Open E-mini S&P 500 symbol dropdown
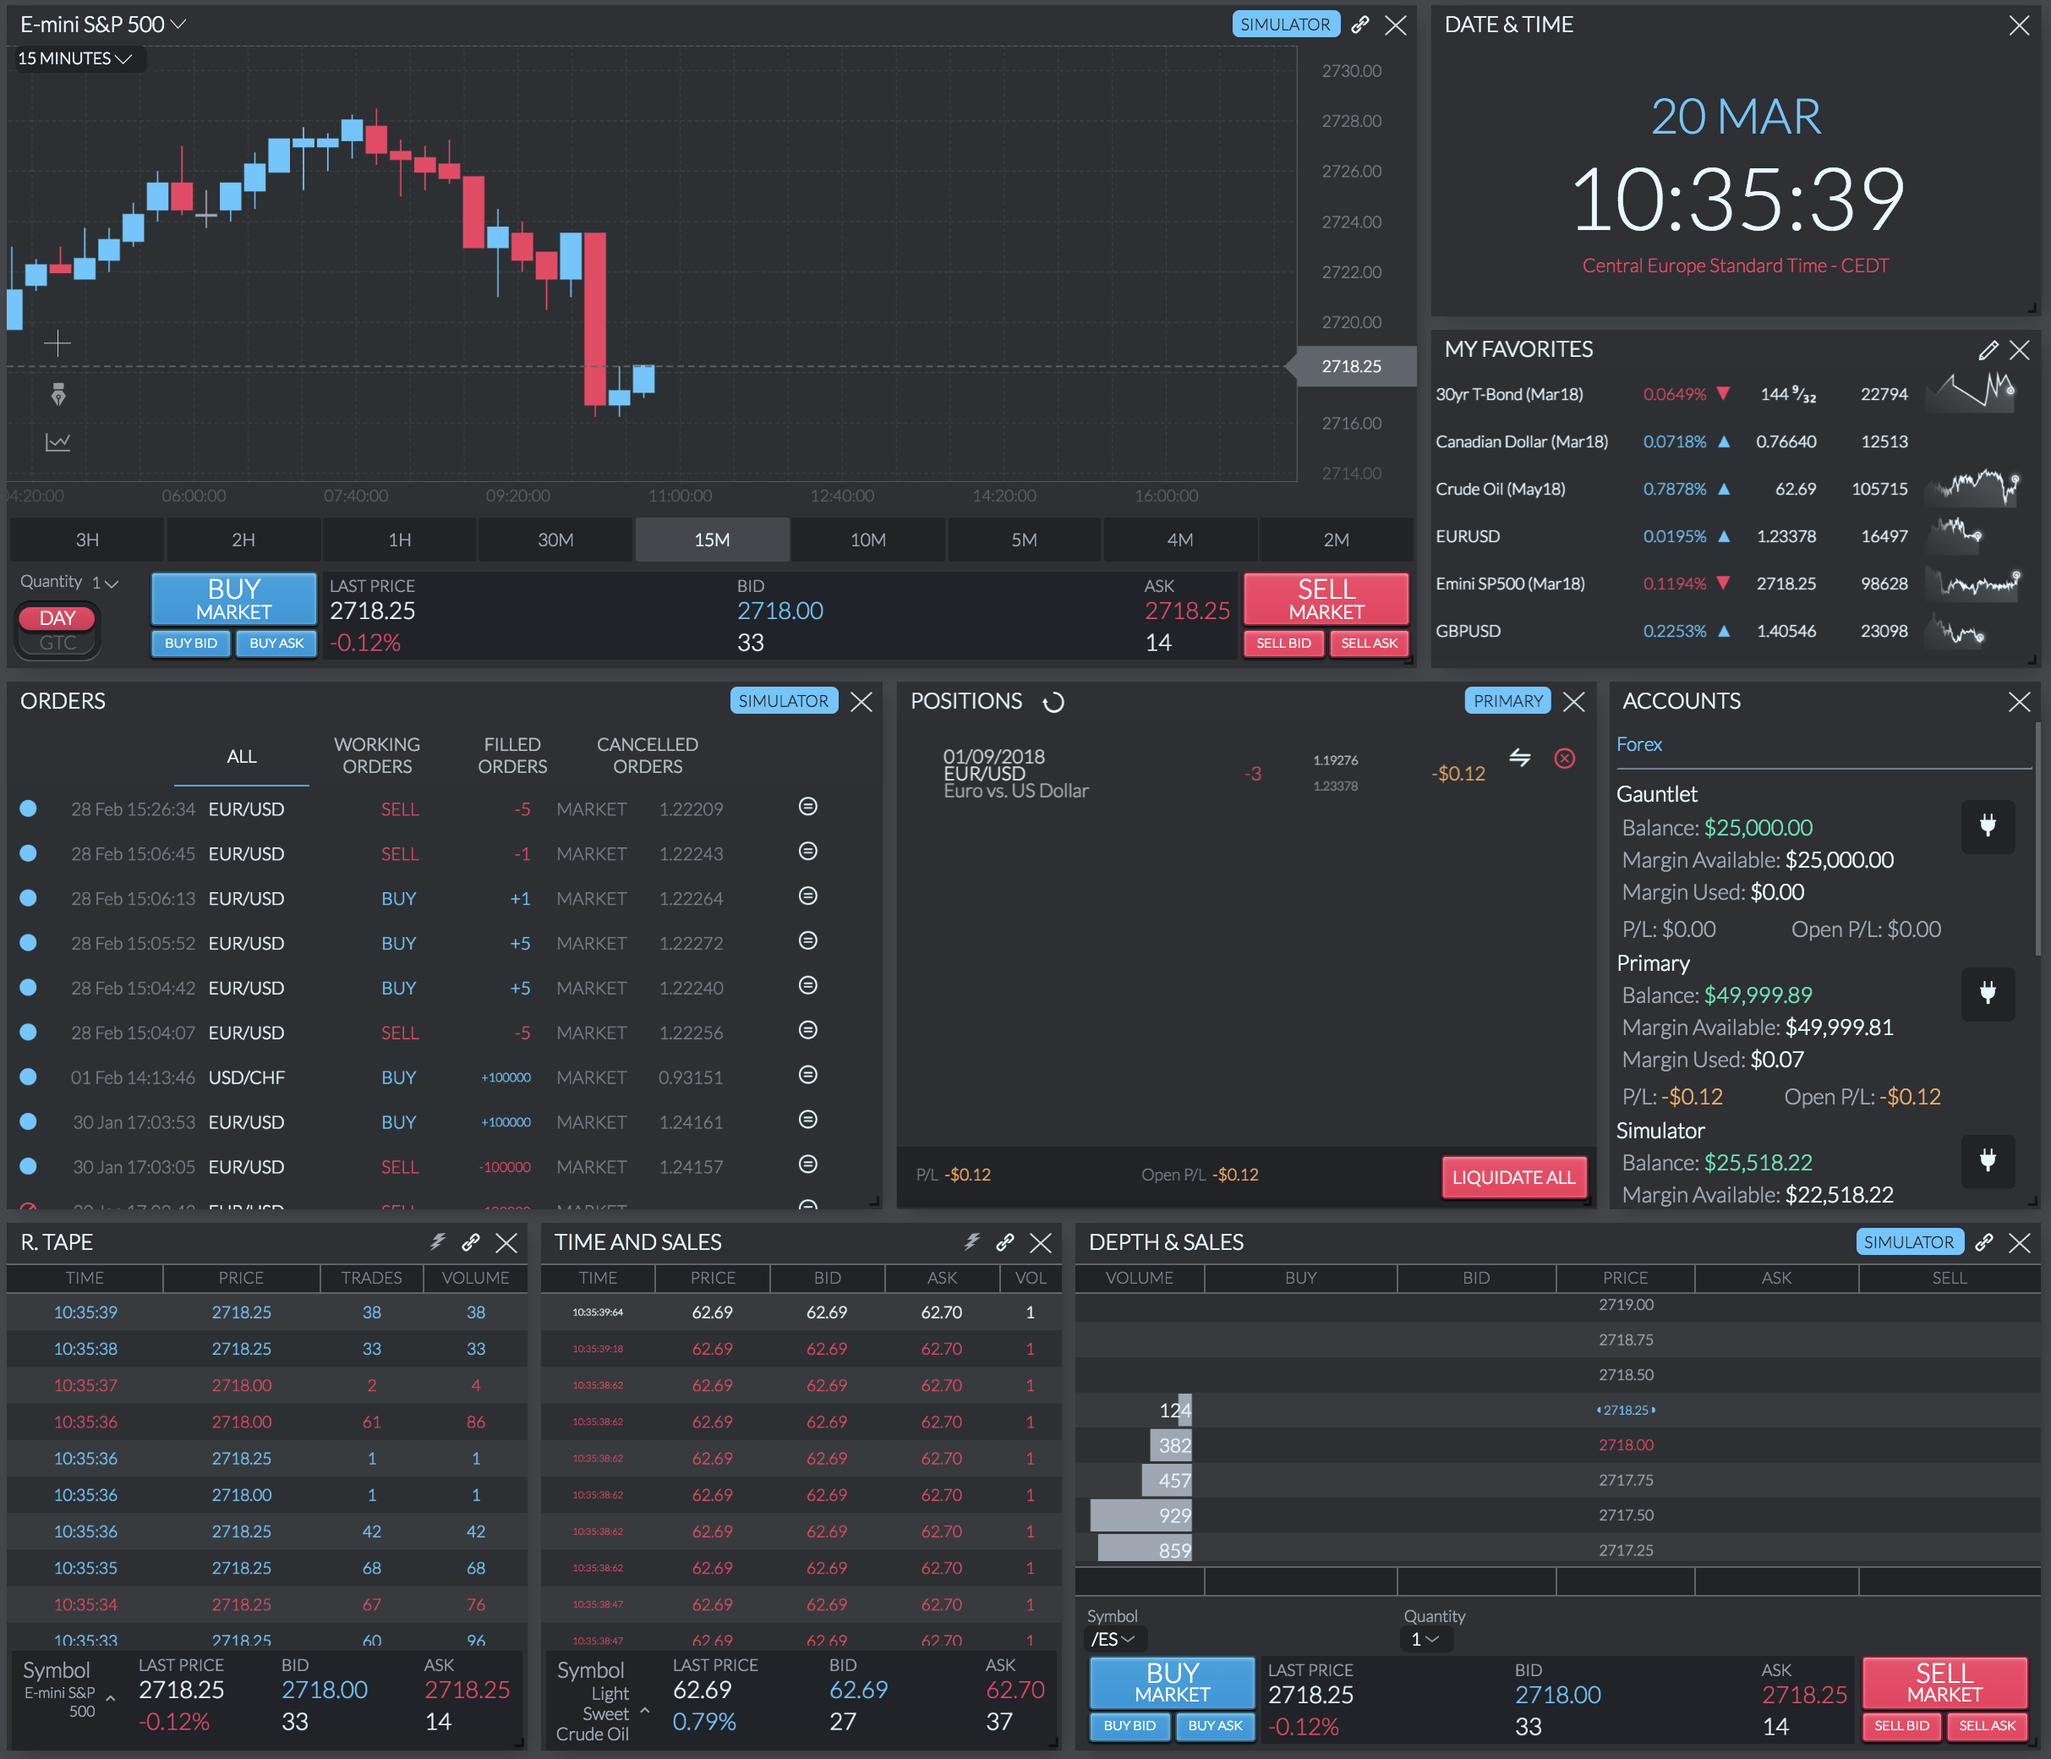The image size is (2051, 1759). [x=103, y=25]
